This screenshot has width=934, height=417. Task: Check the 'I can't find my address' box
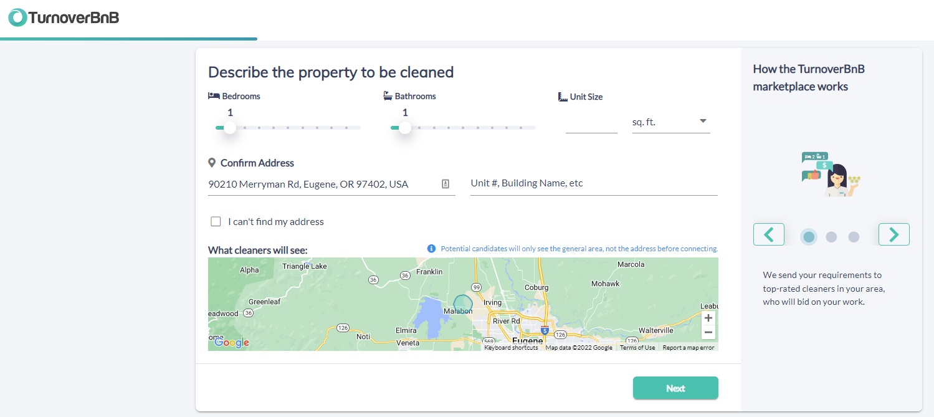pyautogui.click(x=216, y=221)
